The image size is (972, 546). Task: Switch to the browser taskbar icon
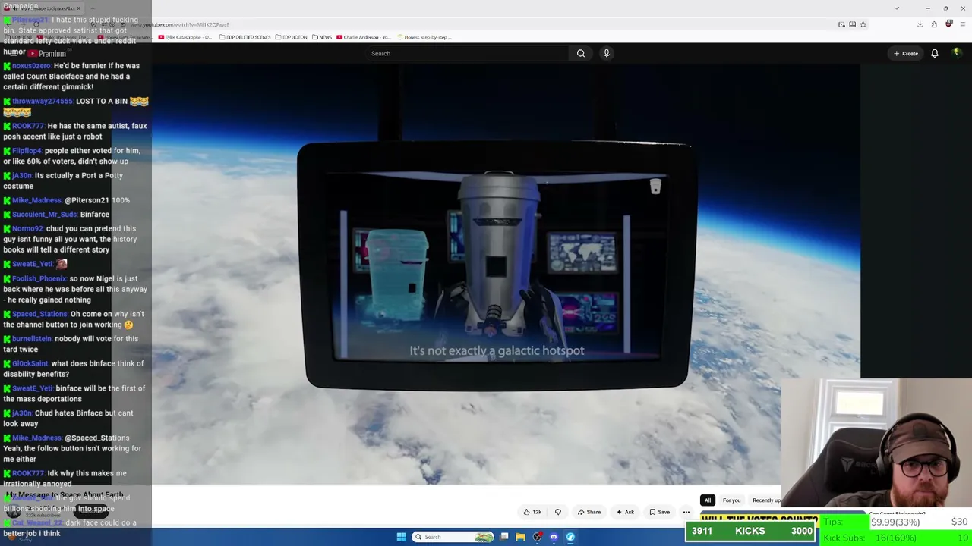[570, 537]
